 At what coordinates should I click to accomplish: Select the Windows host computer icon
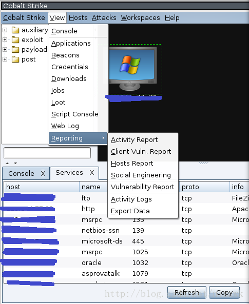click(132, 69)
